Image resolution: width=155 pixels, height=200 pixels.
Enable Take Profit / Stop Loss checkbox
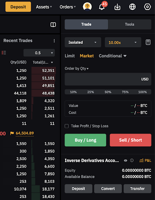pos(67,126)
